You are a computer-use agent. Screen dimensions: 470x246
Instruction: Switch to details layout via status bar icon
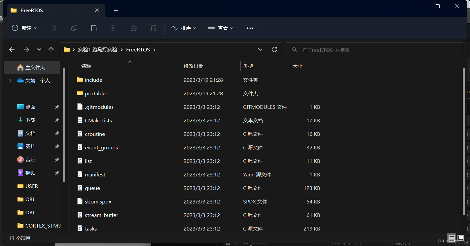(452, 238)
